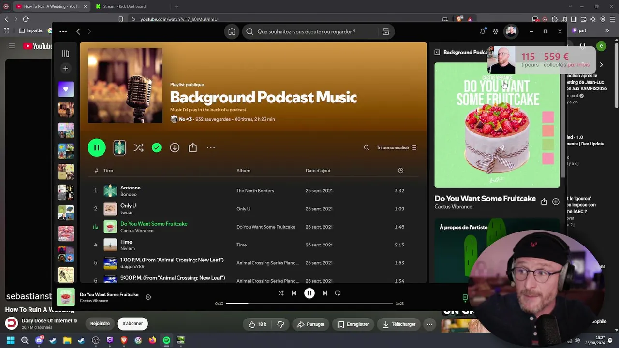The image size is (619, 348).
Task: Click Partager under the YouTube video
Action: pyautogui.click(x=310, y=324)
